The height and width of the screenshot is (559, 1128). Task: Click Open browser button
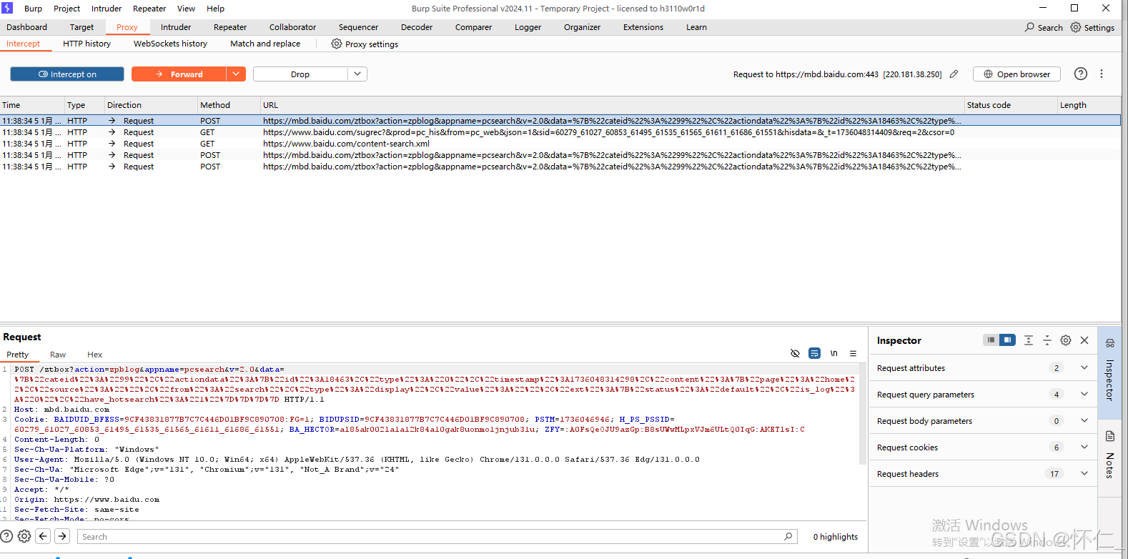[1016, 74]
